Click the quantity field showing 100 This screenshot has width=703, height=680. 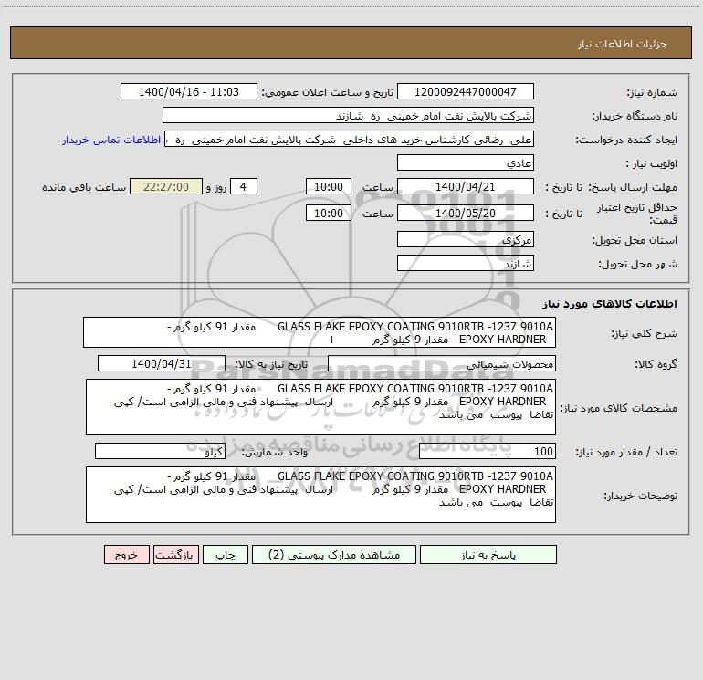[x=488, y=451]
